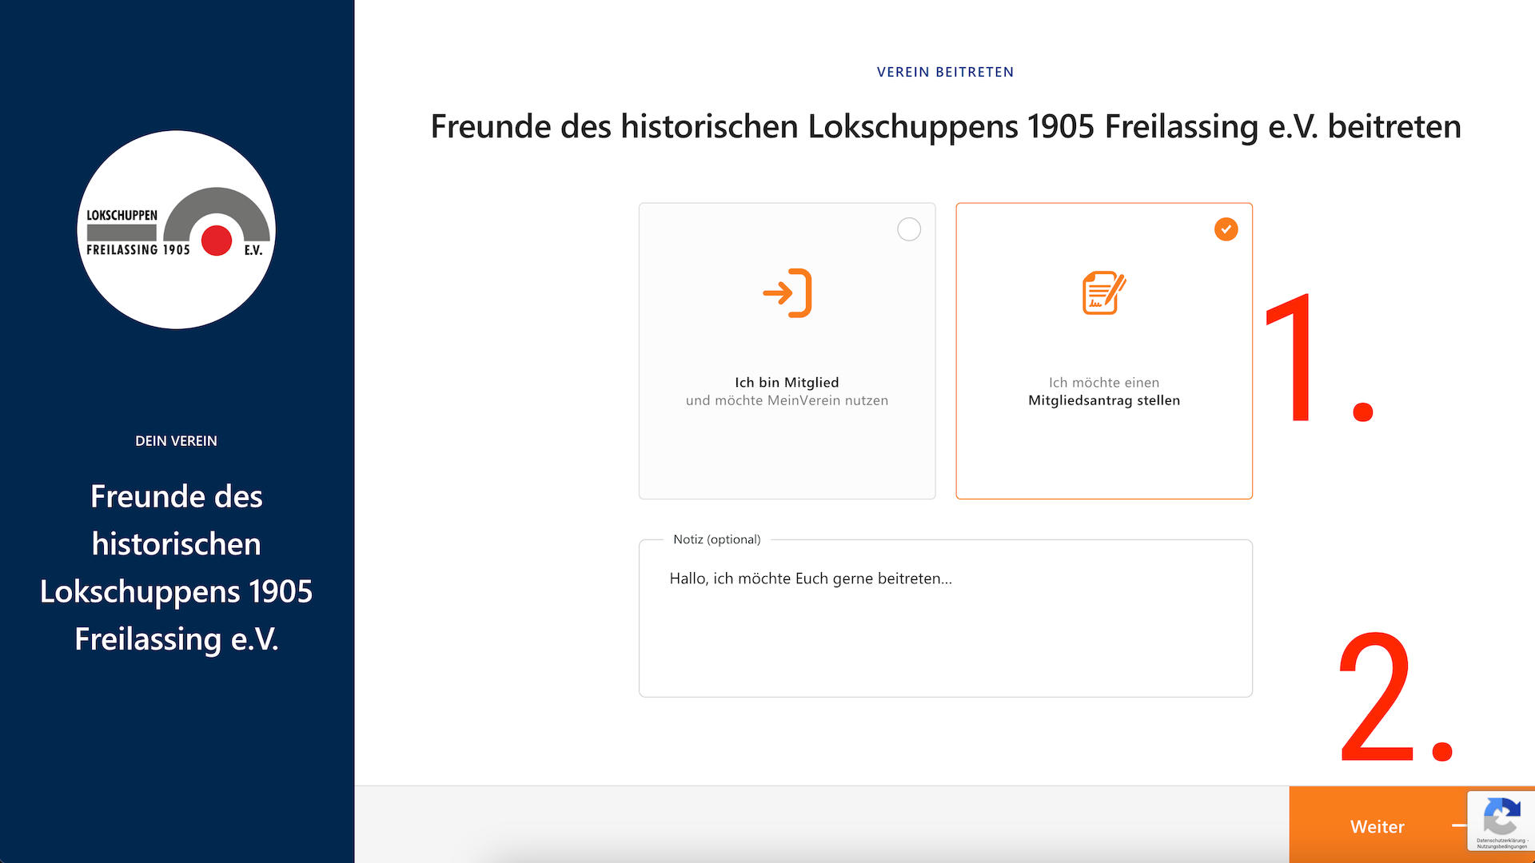Screen dimensions: 1535x863
Task: Click the DEIN VEREIN label in the sidebar
Action: tap(176, 440)
